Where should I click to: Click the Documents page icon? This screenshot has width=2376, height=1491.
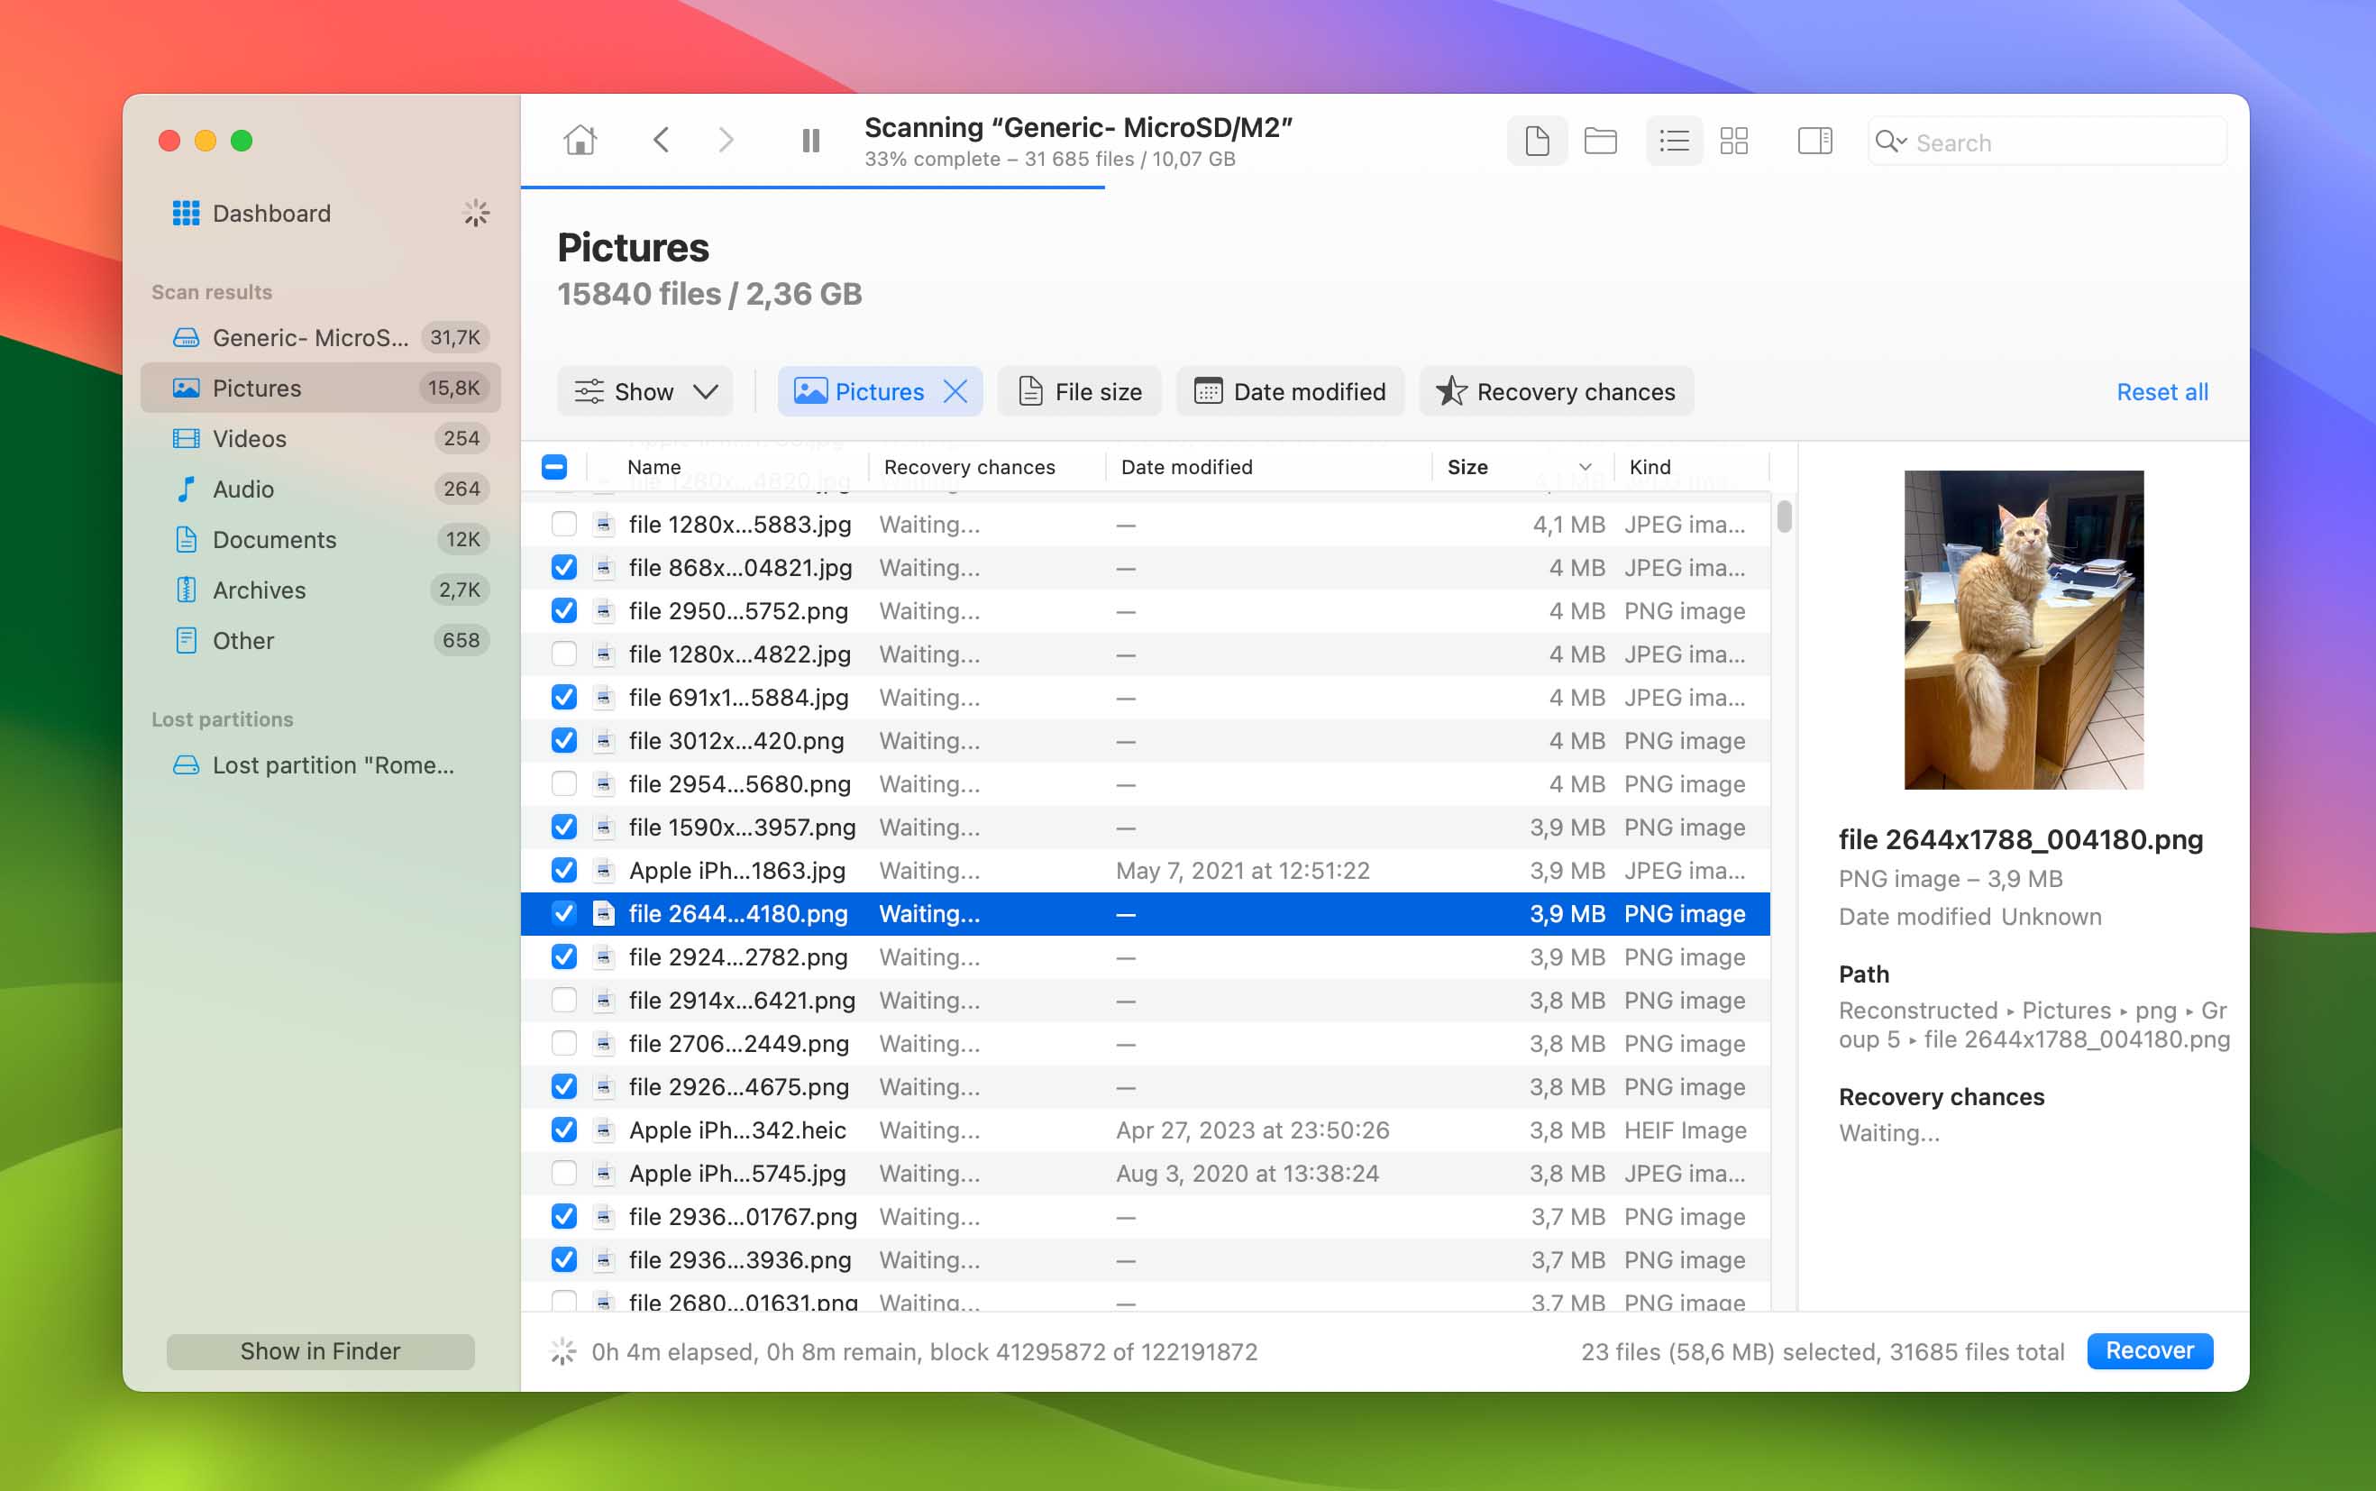point(186,538)
